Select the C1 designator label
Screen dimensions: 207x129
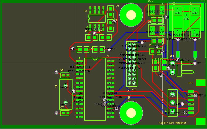[x=191, y=4]
